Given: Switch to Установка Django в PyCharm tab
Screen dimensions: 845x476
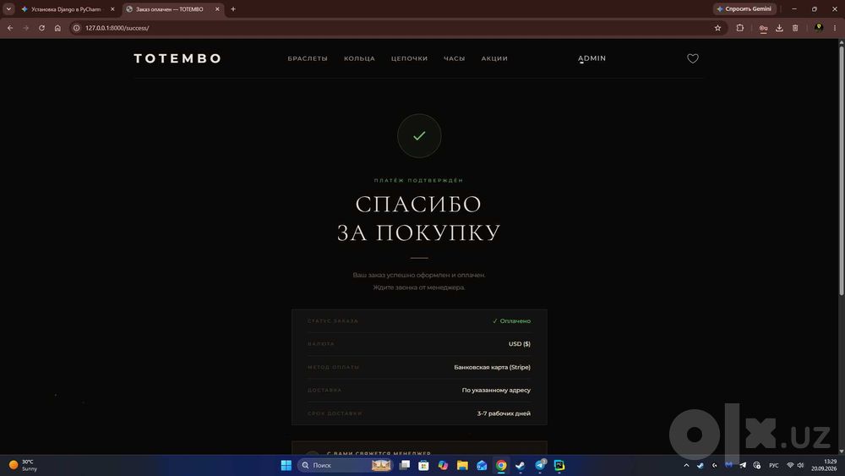Looking at the screenshot, I should point(66,9).
